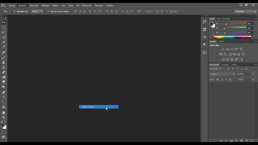Select the Pen tool
This screenshot has width=258, height=145.
tap(4, 92)
